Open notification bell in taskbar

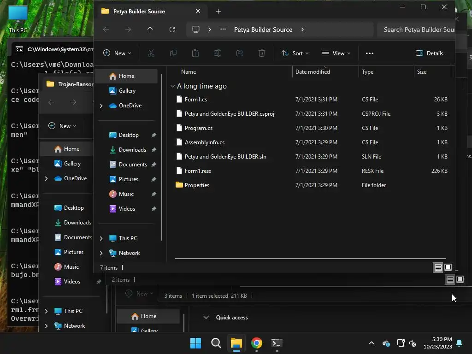(x=460, y=343)
